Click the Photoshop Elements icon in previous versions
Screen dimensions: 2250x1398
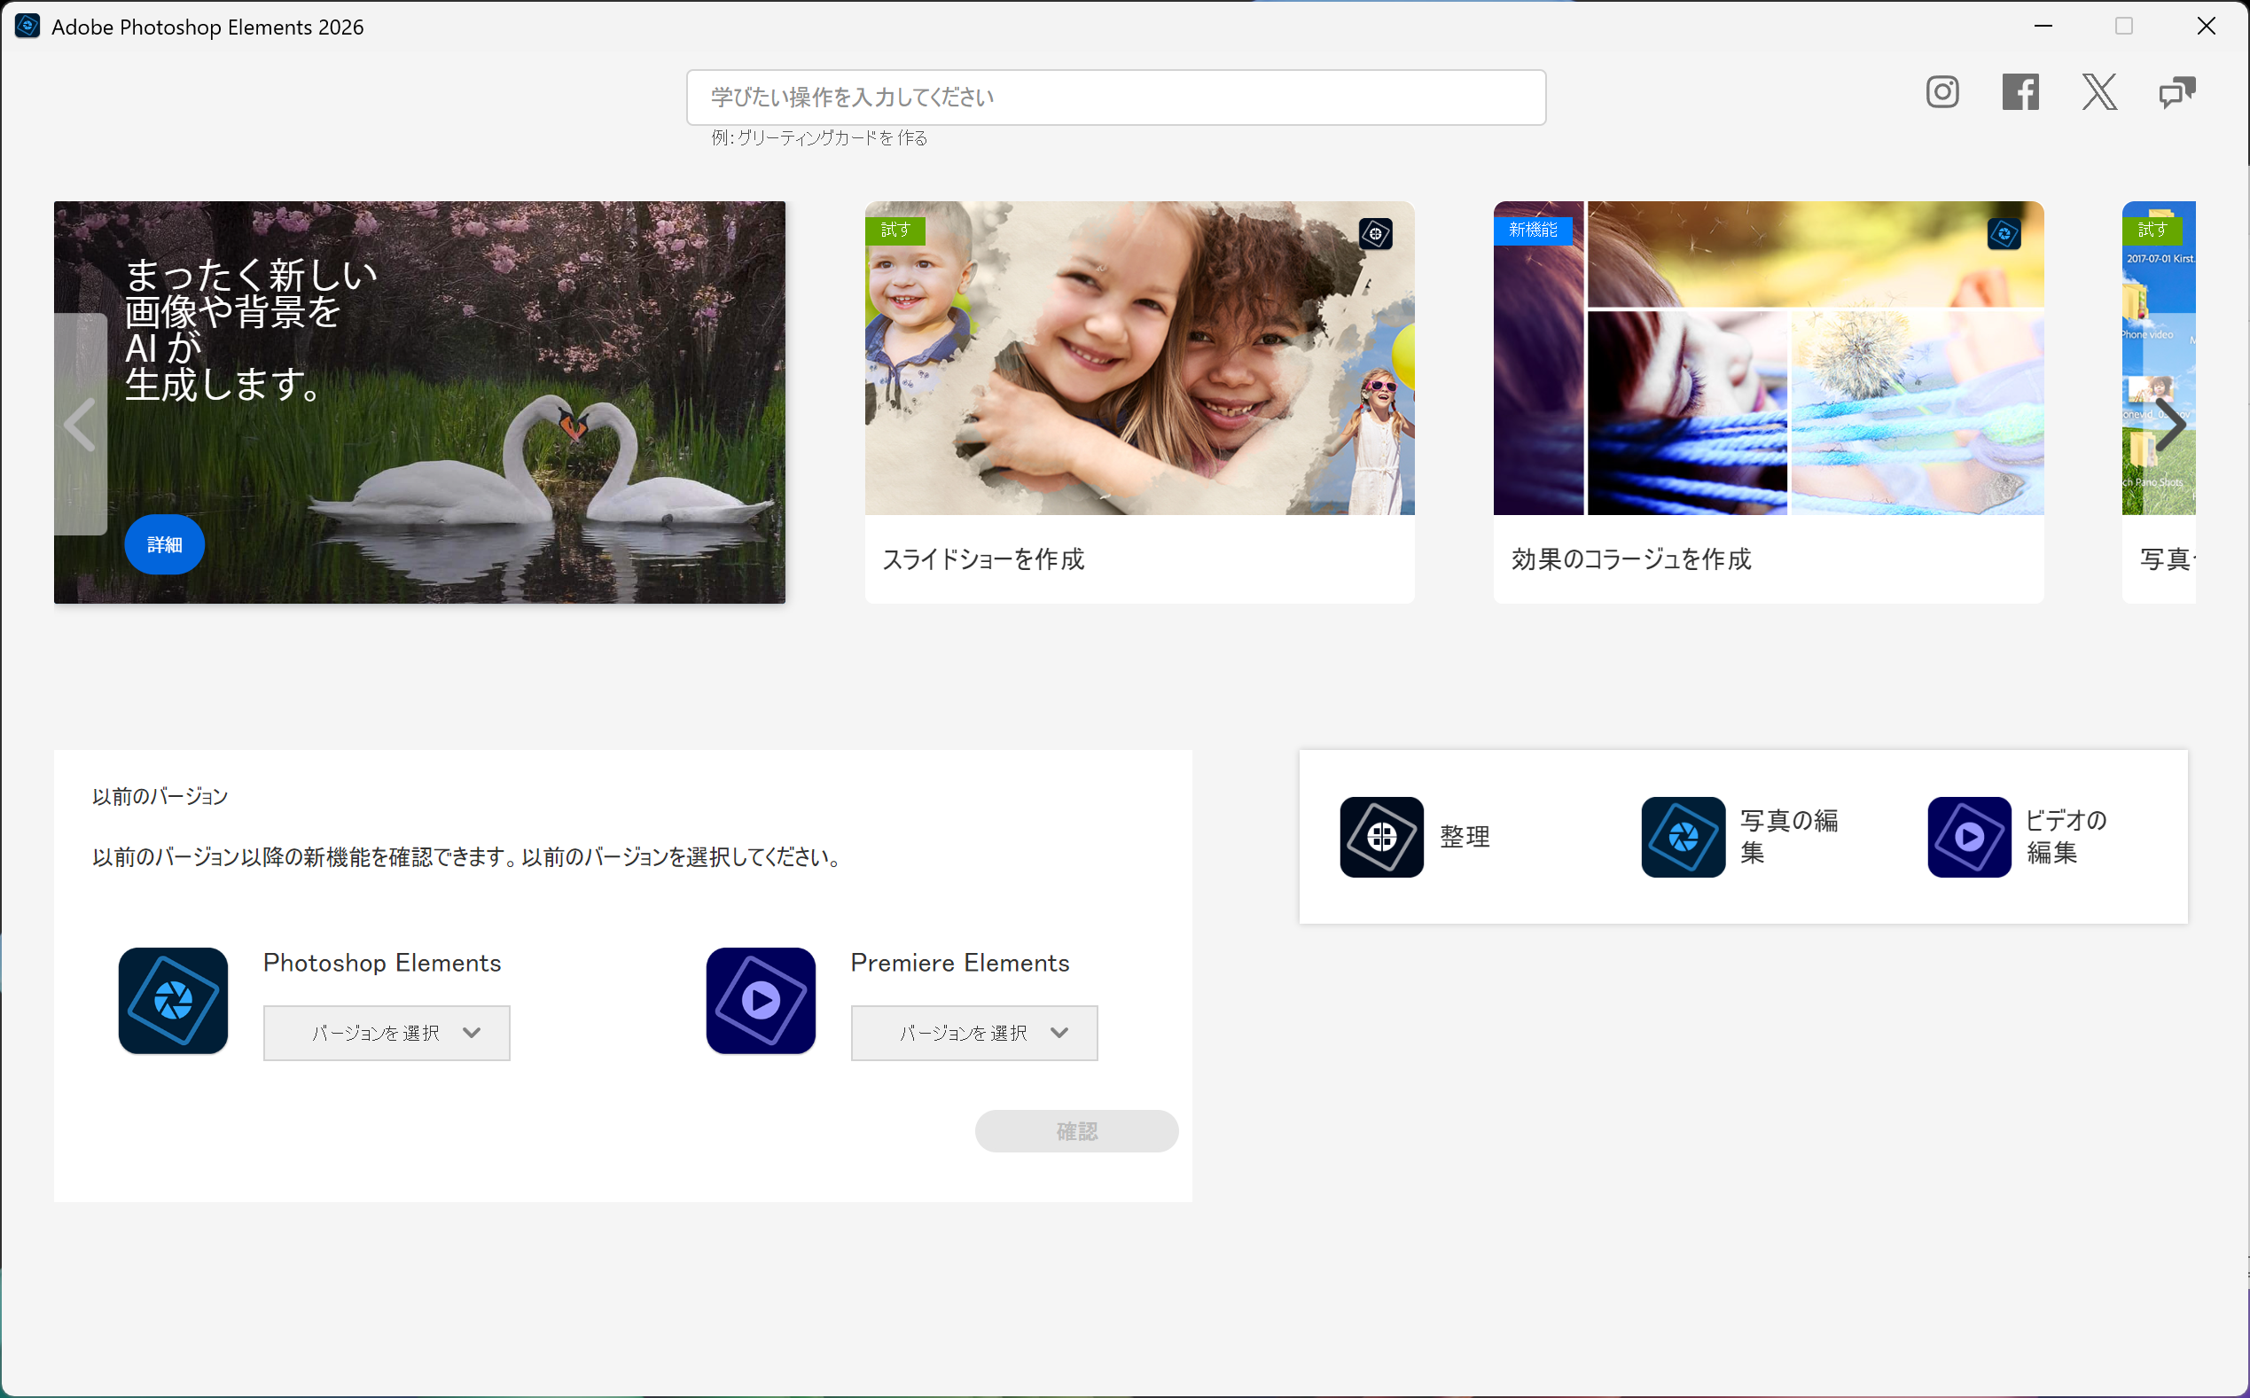[x=173, y=1001]
